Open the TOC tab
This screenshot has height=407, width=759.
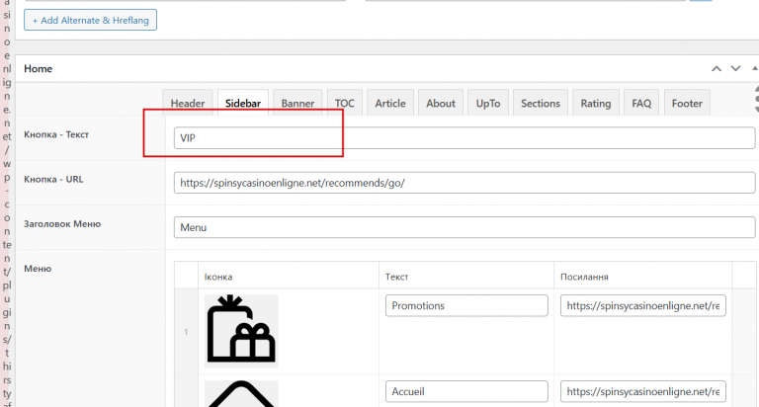(345, 103)
